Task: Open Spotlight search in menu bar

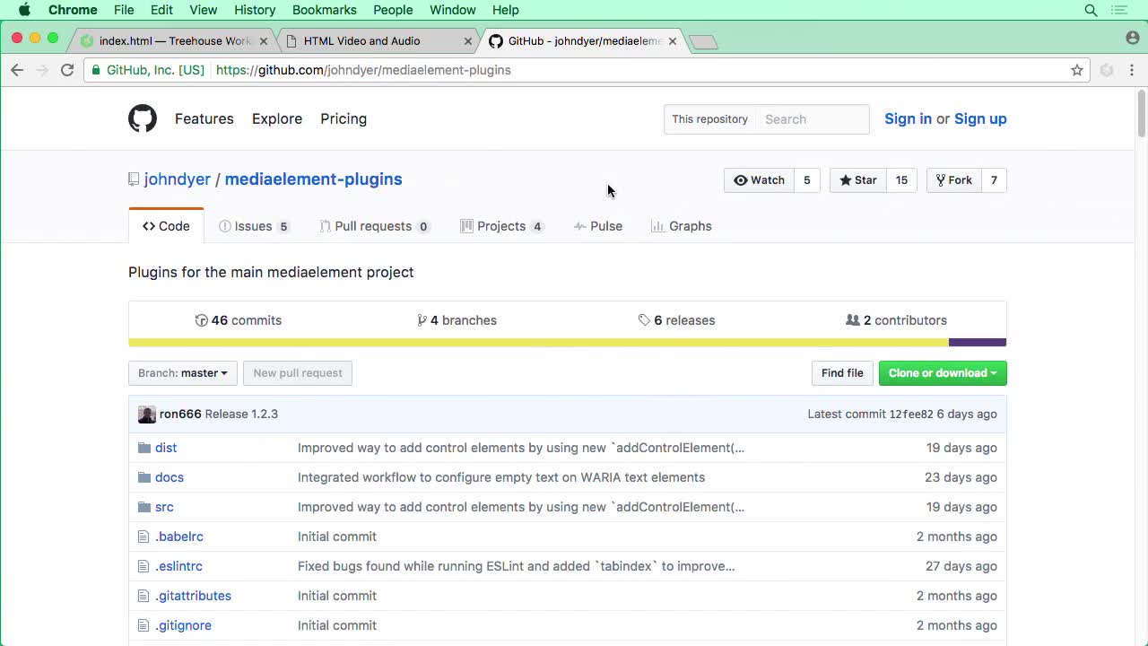Action: click(1091, 10)
